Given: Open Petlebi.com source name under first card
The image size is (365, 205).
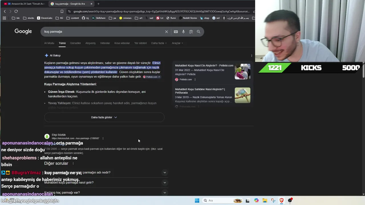Looking at the screenshot, I should (x=186, y=79).
